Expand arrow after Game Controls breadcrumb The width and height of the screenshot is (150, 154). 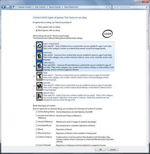tap(62, 7)
